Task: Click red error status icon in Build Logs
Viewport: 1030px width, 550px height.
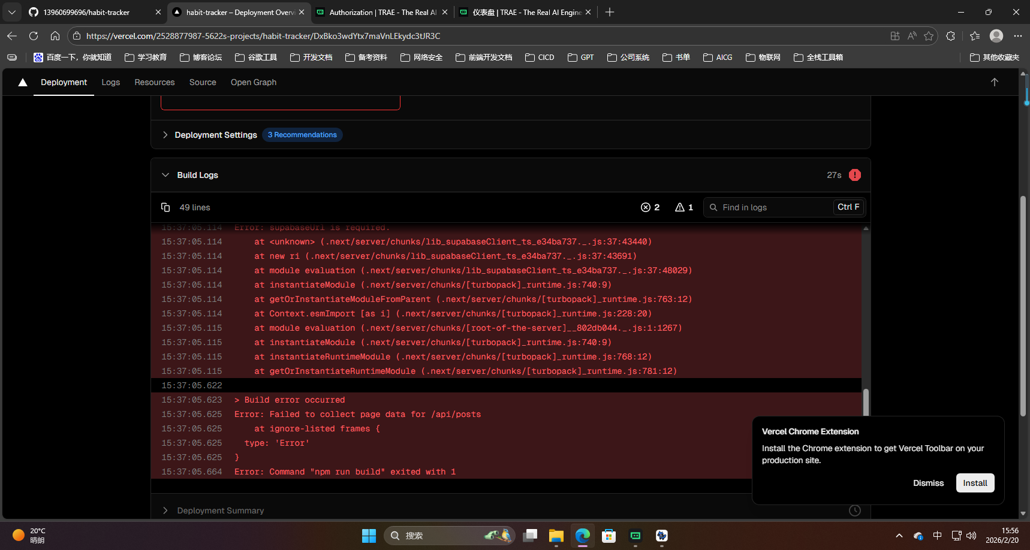Action: coord(855,175)
